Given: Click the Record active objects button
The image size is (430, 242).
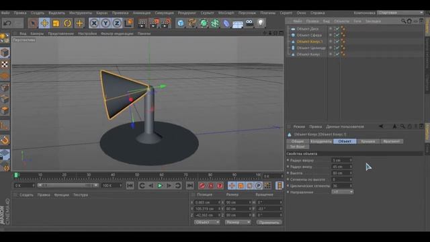Looking at the screenshot, I should [x=202, y=186].
